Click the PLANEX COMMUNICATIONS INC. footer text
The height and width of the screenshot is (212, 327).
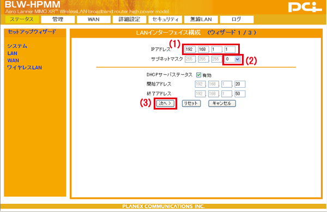tap(163, 207)
